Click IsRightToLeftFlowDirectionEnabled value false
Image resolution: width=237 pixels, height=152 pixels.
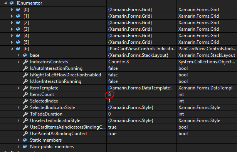(x=113, y=75)
